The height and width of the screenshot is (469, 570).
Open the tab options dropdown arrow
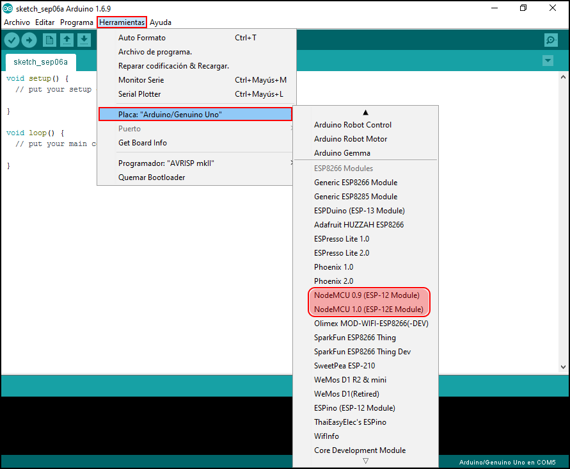point(548,60)
